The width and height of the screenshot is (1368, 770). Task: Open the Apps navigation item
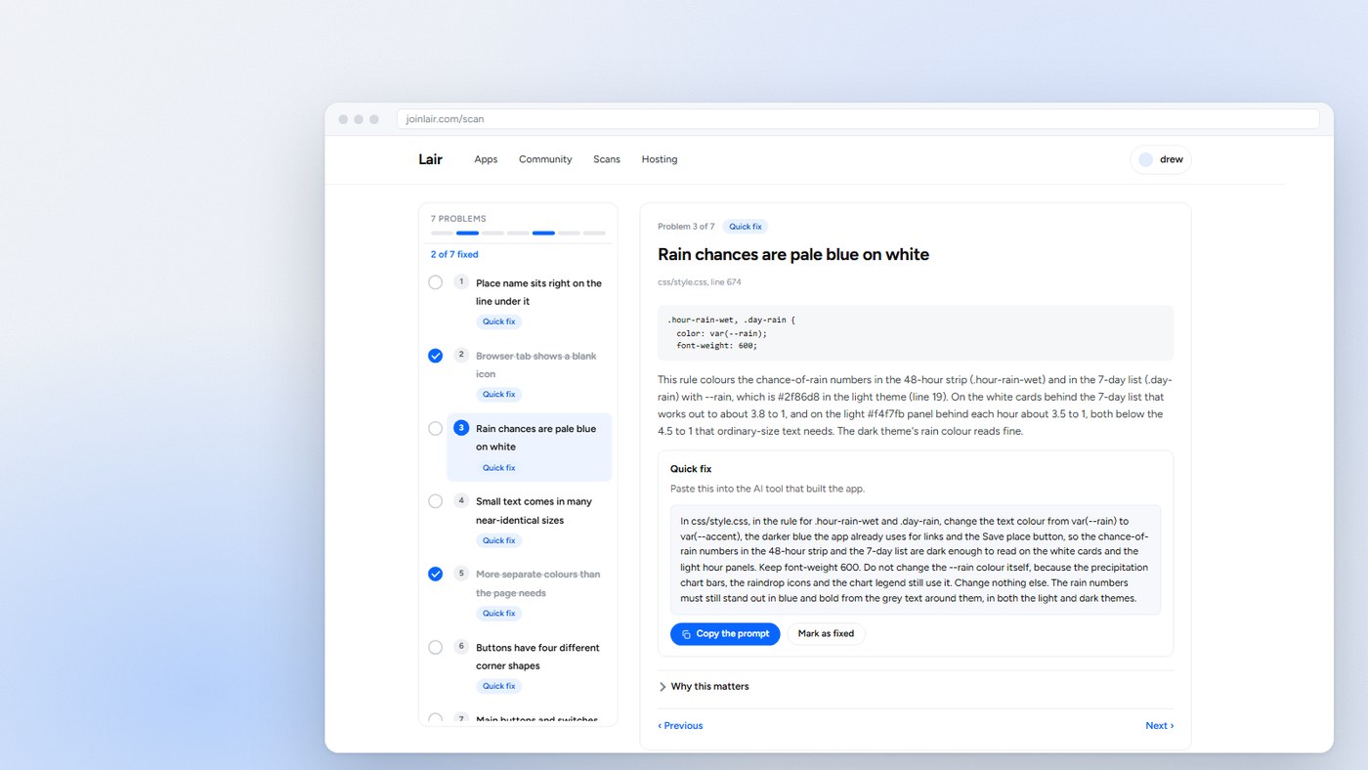point(486,159)
